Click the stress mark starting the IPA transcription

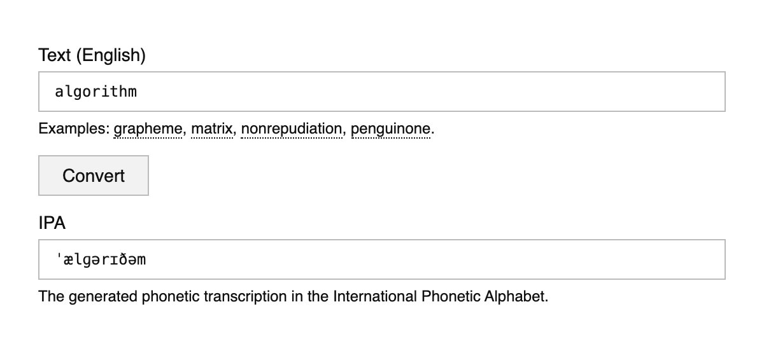pos(59,258)
